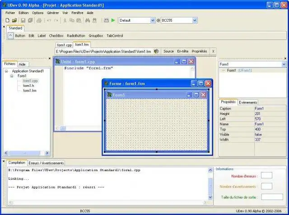This screenshot has height=215, width=289.
Task: Switch to the form1.frm document tab
Action: (82, 44)
